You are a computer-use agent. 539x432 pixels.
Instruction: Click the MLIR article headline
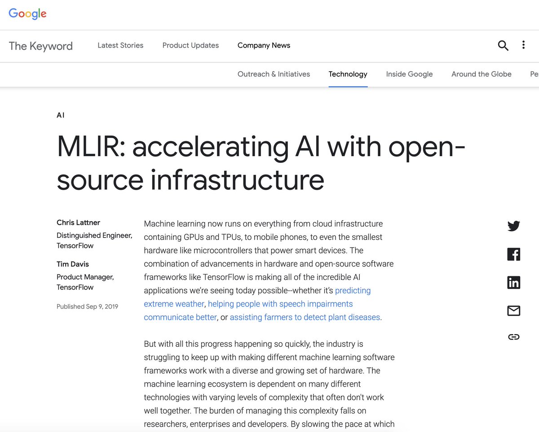[x=261, y=163]
